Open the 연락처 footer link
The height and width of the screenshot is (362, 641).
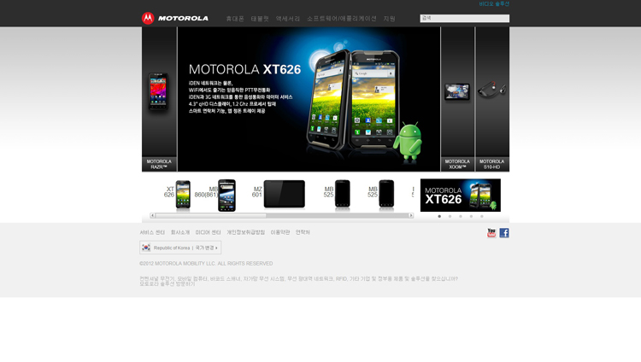[303, 232]
